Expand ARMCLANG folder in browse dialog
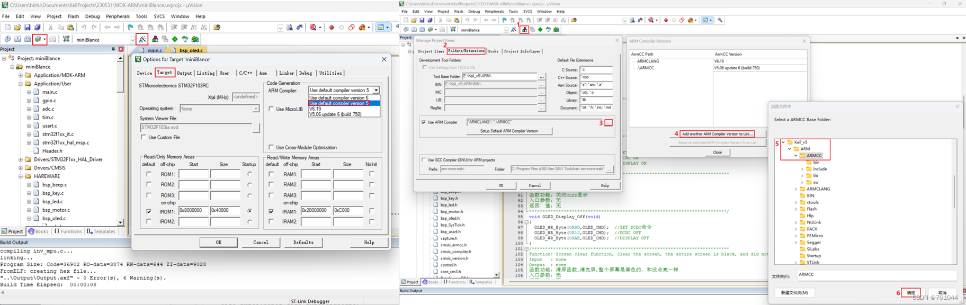Screen dimensions: 966x305 pos(795,189)
